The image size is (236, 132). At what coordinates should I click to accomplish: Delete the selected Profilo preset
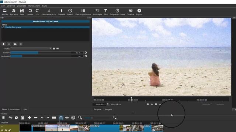coord(58,49)
